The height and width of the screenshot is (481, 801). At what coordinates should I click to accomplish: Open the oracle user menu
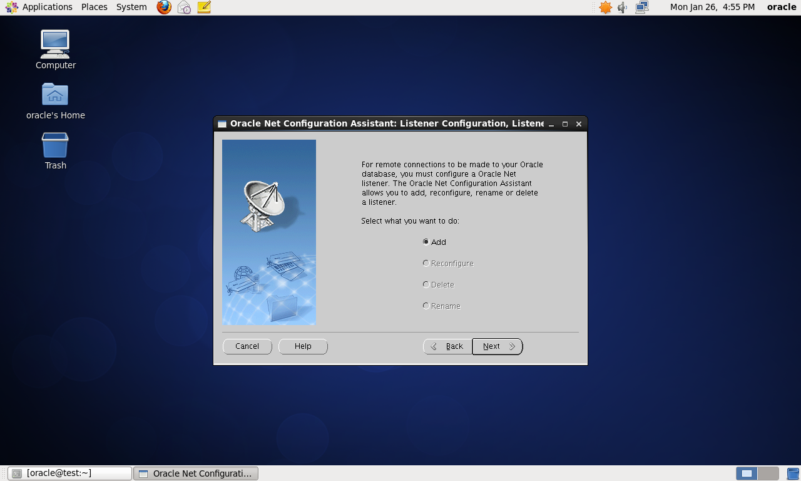click(x=782, y=7)
